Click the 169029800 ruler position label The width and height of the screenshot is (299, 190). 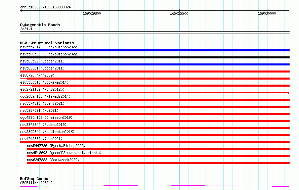(x=92, y=13)
